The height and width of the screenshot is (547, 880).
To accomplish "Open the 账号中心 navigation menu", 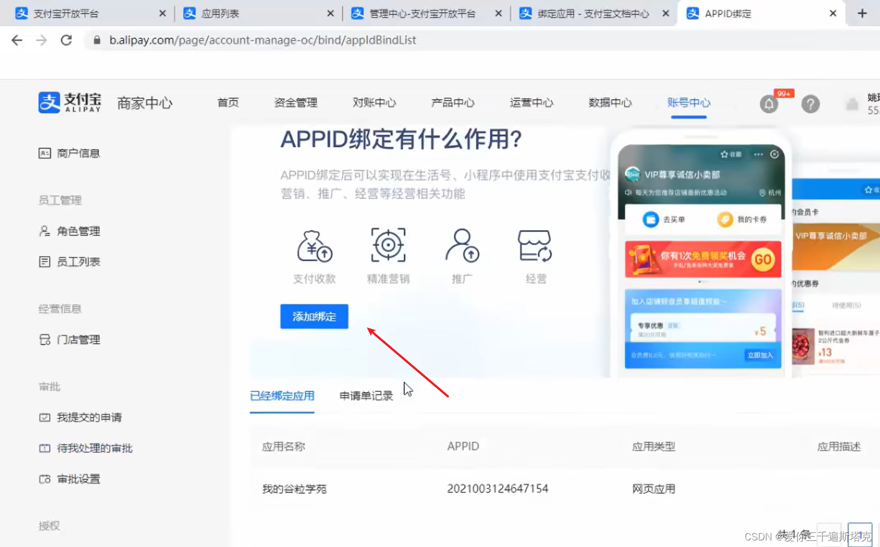I will (x=689, y=102).
